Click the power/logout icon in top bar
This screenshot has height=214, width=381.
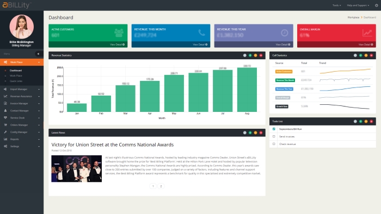pos(377,5)
